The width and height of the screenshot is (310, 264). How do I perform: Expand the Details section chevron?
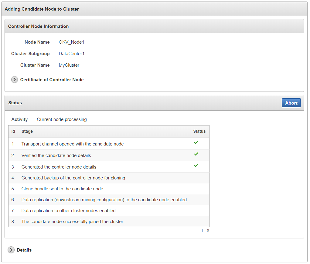11,250
